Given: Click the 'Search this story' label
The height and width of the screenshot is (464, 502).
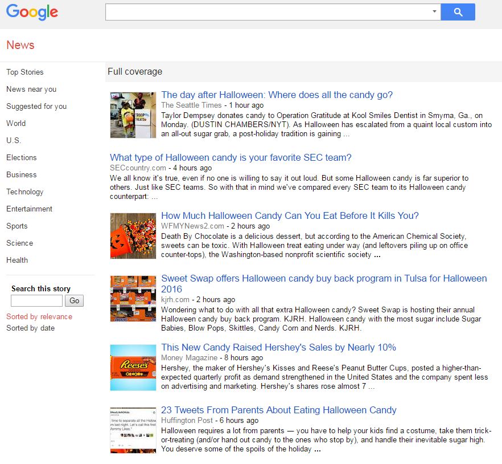Looking at the screenshot, I should 40,288.
